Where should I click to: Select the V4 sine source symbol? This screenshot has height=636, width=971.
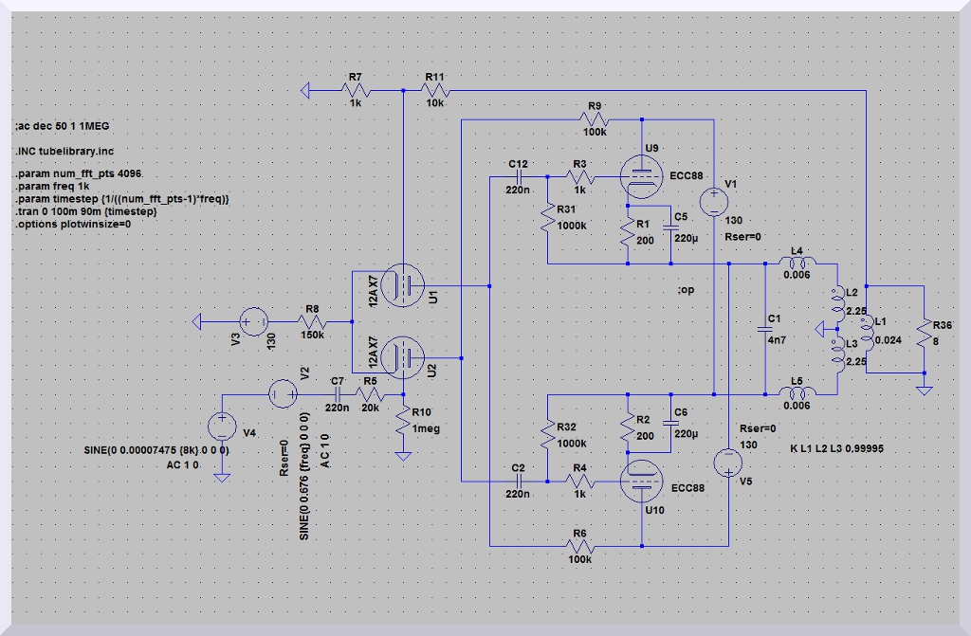[222, 426]
